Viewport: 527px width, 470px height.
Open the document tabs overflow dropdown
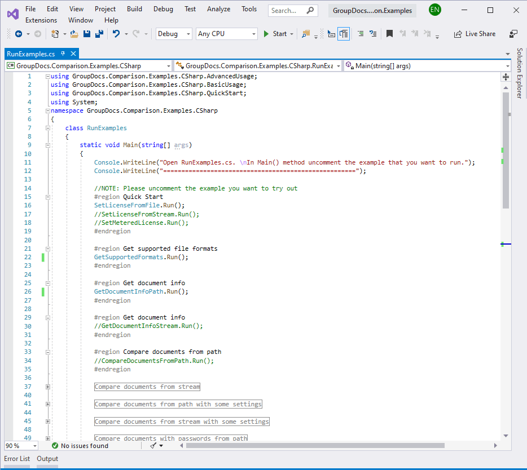click(507, 54)
